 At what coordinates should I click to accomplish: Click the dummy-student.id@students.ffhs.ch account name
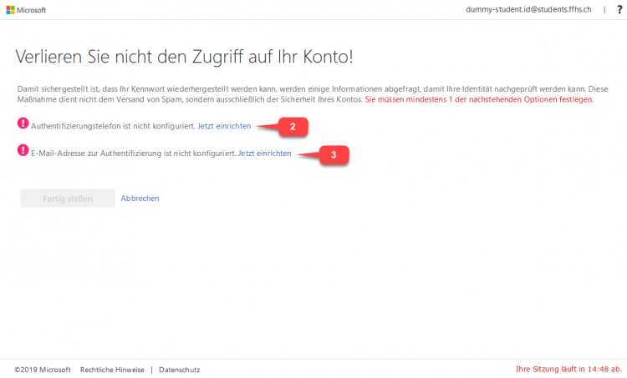click(x=528, y=9)
